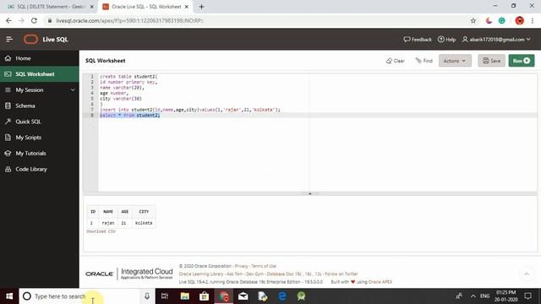Open the notification center icon
541x304 pixels.
527,296
